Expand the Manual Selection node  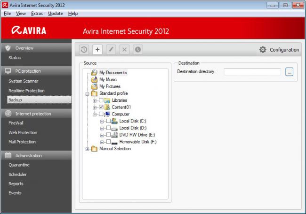(x=87, y=149)
